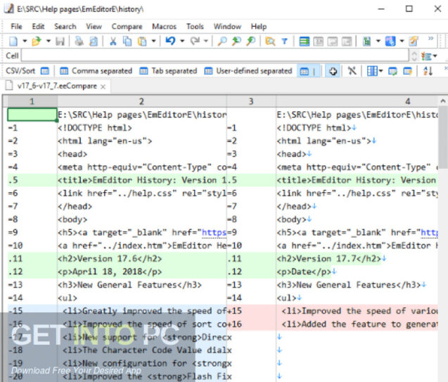The image size is (448, 382).
Task: Open the Undo history dropdown
Action: click(x=182, y=41)
